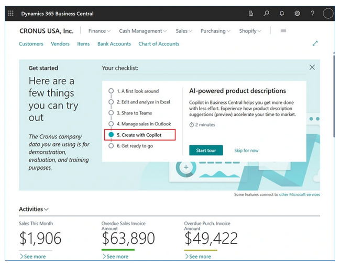
Task: Select step 6 Get ready to go
Action: tap(131, 146)
